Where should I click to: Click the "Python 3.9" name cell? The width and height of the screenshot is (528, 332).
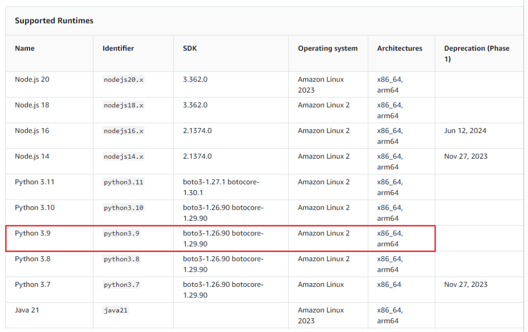[33, 233]
